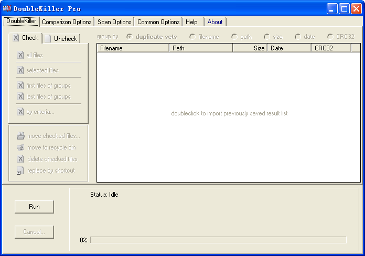This screenshot has height=256, width=365.
Task: Click the 'by criteria...' icon
Action: [x=20, y=112]
